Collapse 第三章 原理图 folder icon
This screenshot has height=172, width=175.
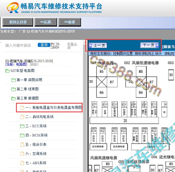(14, 98)
